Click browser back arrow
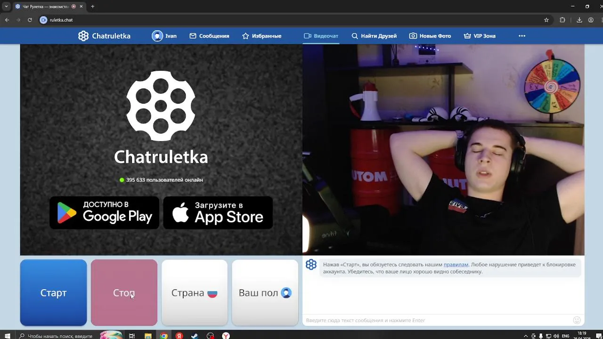Image resolution: width=603 pixels, height=339 pixels. point(7,20)
